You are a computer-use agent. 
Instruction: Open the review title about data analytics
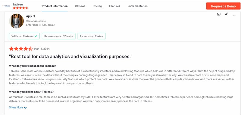click(x=71, y=57)
